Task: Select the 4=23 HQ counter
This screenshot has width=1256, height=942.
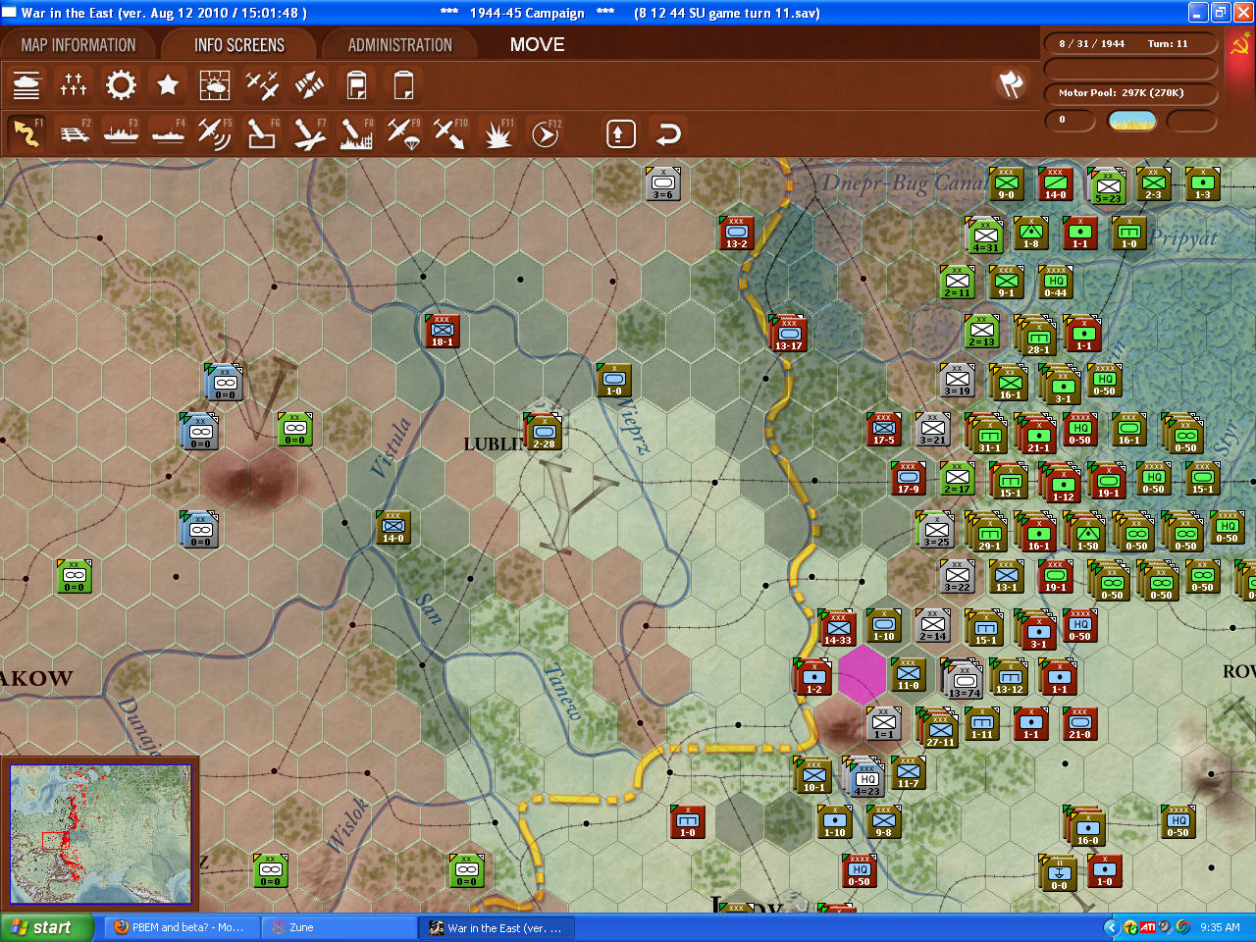Action: [865, 778]
